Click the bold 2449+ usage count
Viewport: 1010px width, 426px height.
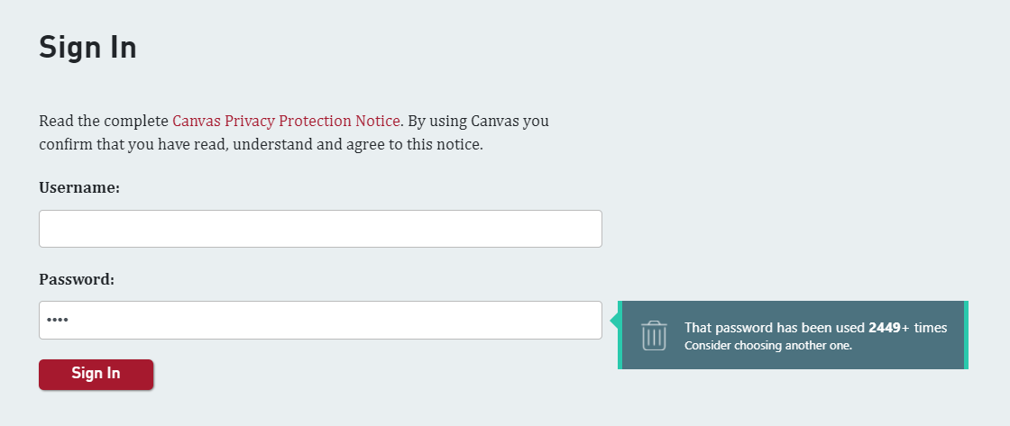tap(889, 328)
